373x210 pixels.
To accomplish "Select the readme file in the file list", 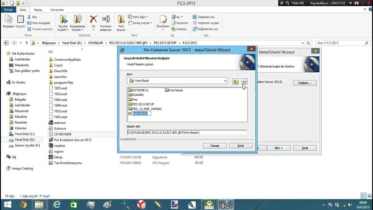I will 57,146.
